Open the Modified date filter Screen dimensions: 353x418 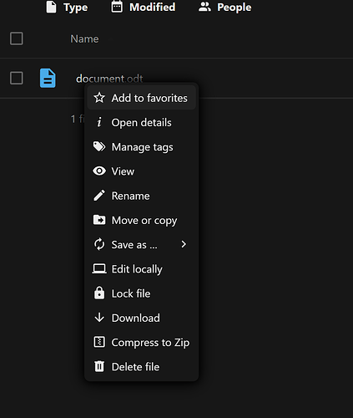(x=144, y=8)
